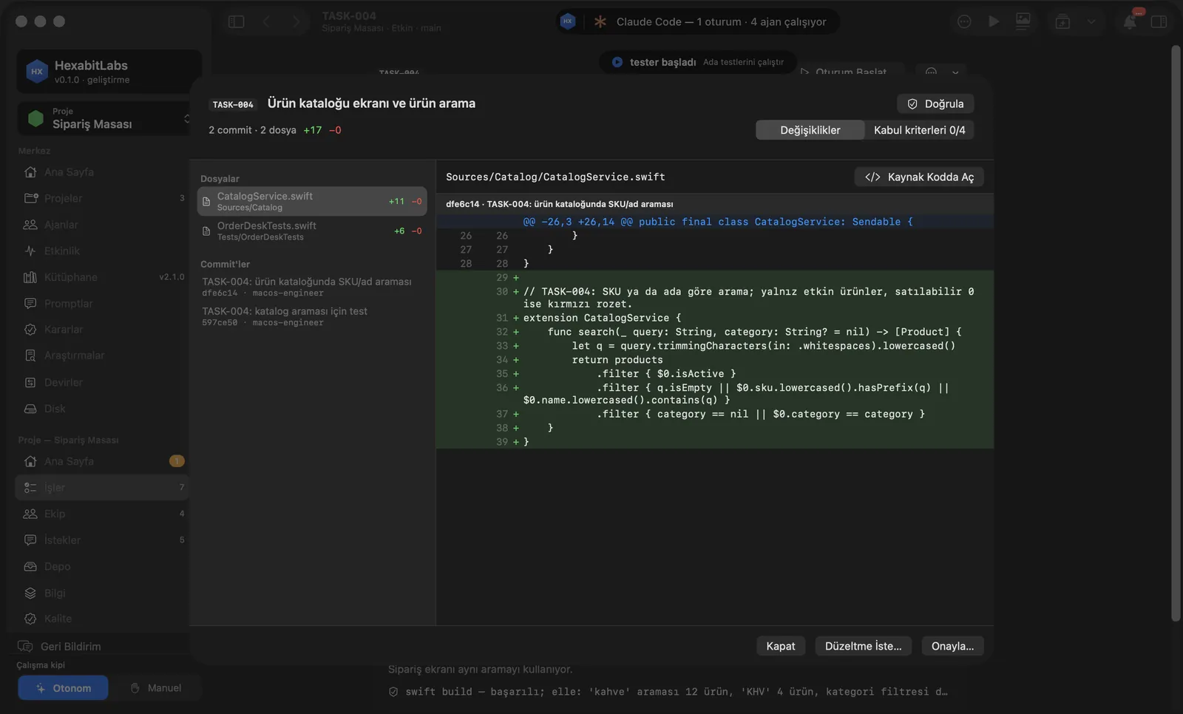The height and width of the screenshot is (714, 1183).
Task: Click the Ekip sidebar icon
Action: pyautogui.click(x=30, y=514)
